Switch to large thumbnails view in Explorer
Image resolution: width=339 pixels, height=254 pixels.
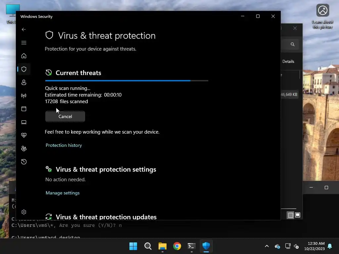coord(298,215)
